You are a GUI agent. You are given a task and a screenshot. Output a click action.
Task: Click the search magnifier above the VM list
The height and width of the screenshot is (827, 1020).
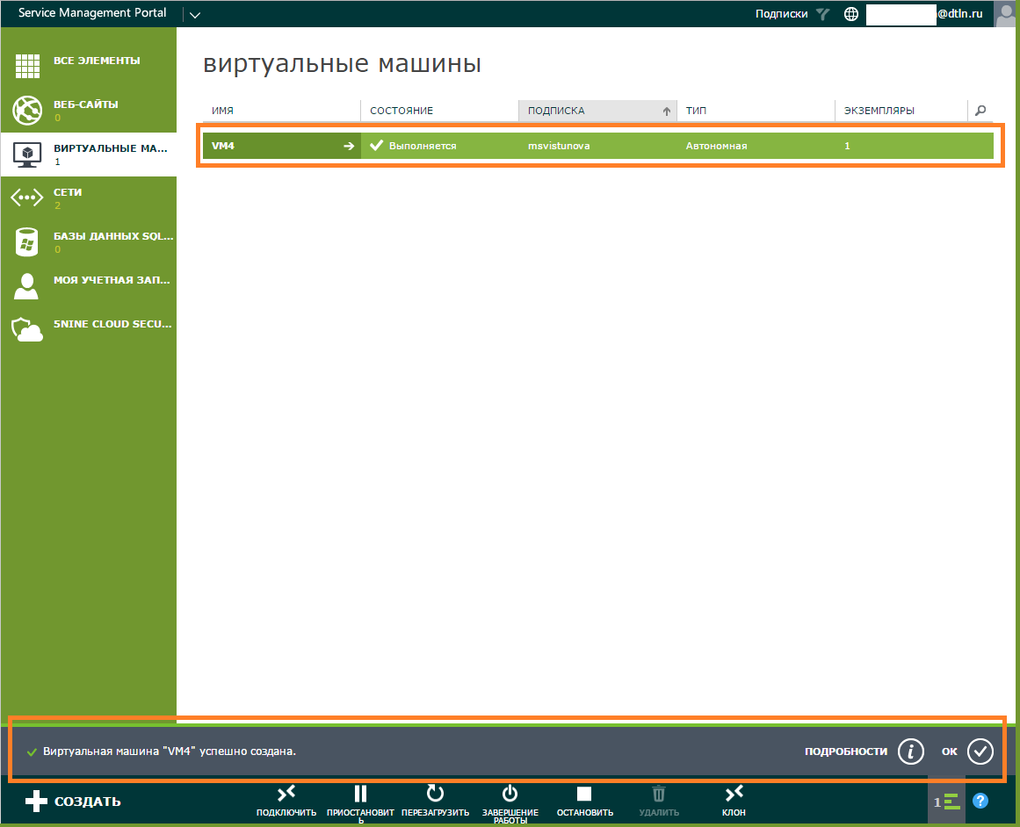click(980, 111)
